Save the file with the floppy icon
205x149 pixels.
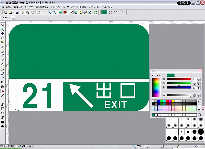[17, 12]
